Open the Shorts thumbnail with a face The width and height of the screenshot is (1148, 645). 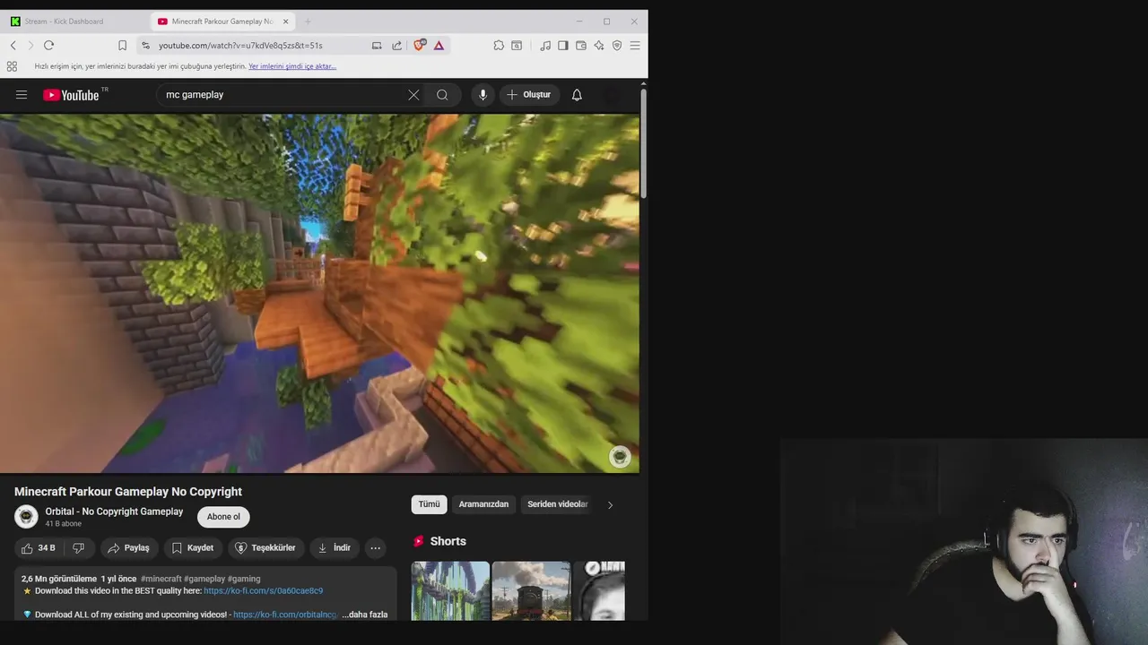click(599, 591)
